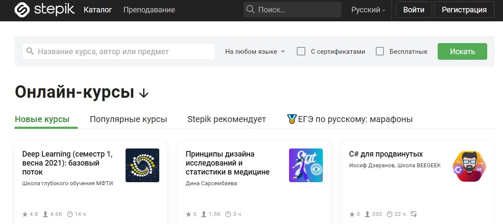The image size is (503, 224).
Task: Click the clock icon showing 22 ч
Action: click(389, 214)
